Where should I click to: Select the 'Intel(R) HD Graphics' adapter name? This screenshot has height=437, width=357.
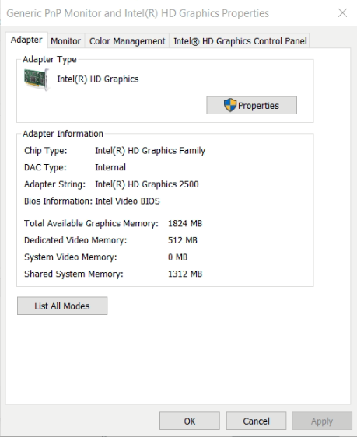(x=98, y=79)
